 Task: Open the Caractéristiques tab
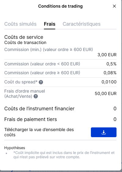81,24
